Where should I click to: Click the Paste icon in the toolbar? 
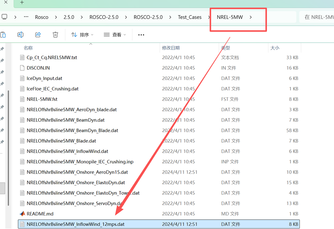(x=4, y=35)
